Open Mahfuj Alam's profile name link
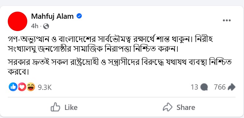The width and height of the screenshot is (244, 118). click(52, 16)
